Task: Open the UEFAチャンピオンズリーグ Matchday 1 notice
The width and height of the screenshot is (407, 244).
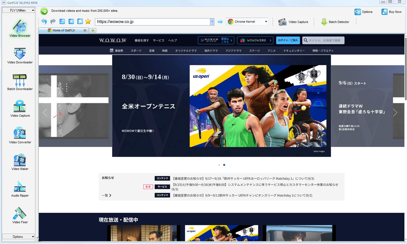Action: 242,195
